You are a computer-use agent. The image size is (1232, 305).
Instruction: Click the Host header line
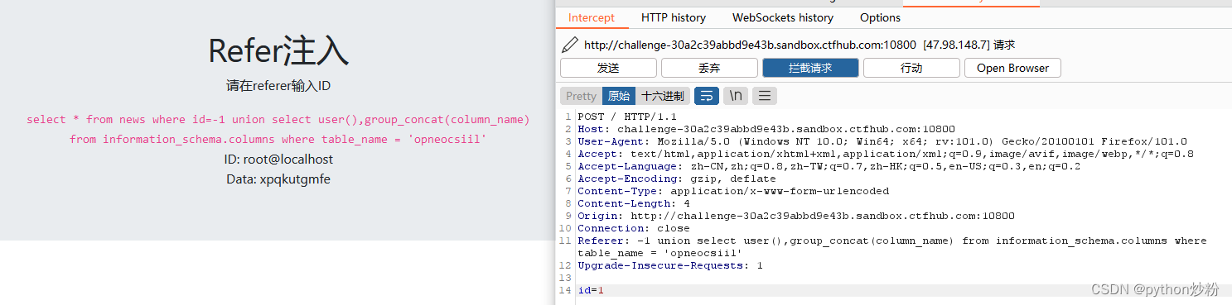pos(766,129)
